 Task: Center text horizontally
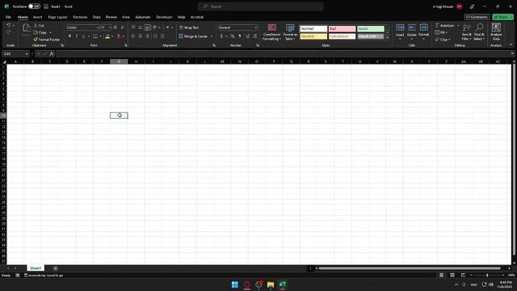[x=140, y=36]
